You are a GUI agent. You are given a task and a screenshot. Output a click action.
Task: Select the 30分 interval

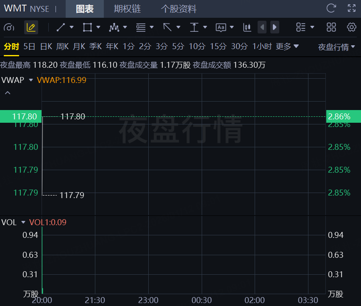click(x=239, y=47)
